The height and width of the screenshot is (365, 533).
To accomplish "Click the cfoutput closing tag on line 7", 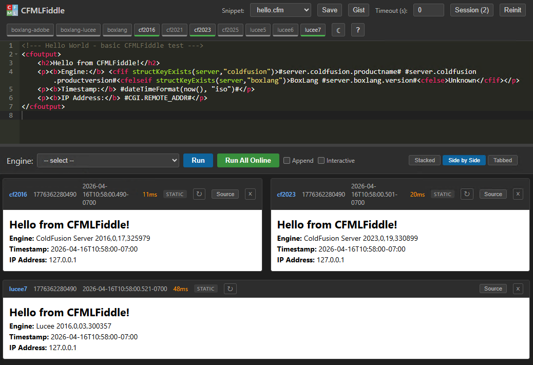I will [x=43, y=106].
